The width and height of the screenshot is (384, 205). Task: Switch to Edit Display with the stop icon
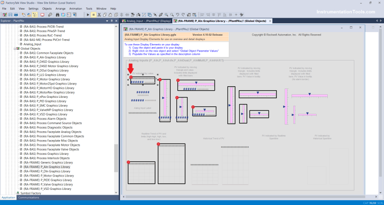coord(93,15)
